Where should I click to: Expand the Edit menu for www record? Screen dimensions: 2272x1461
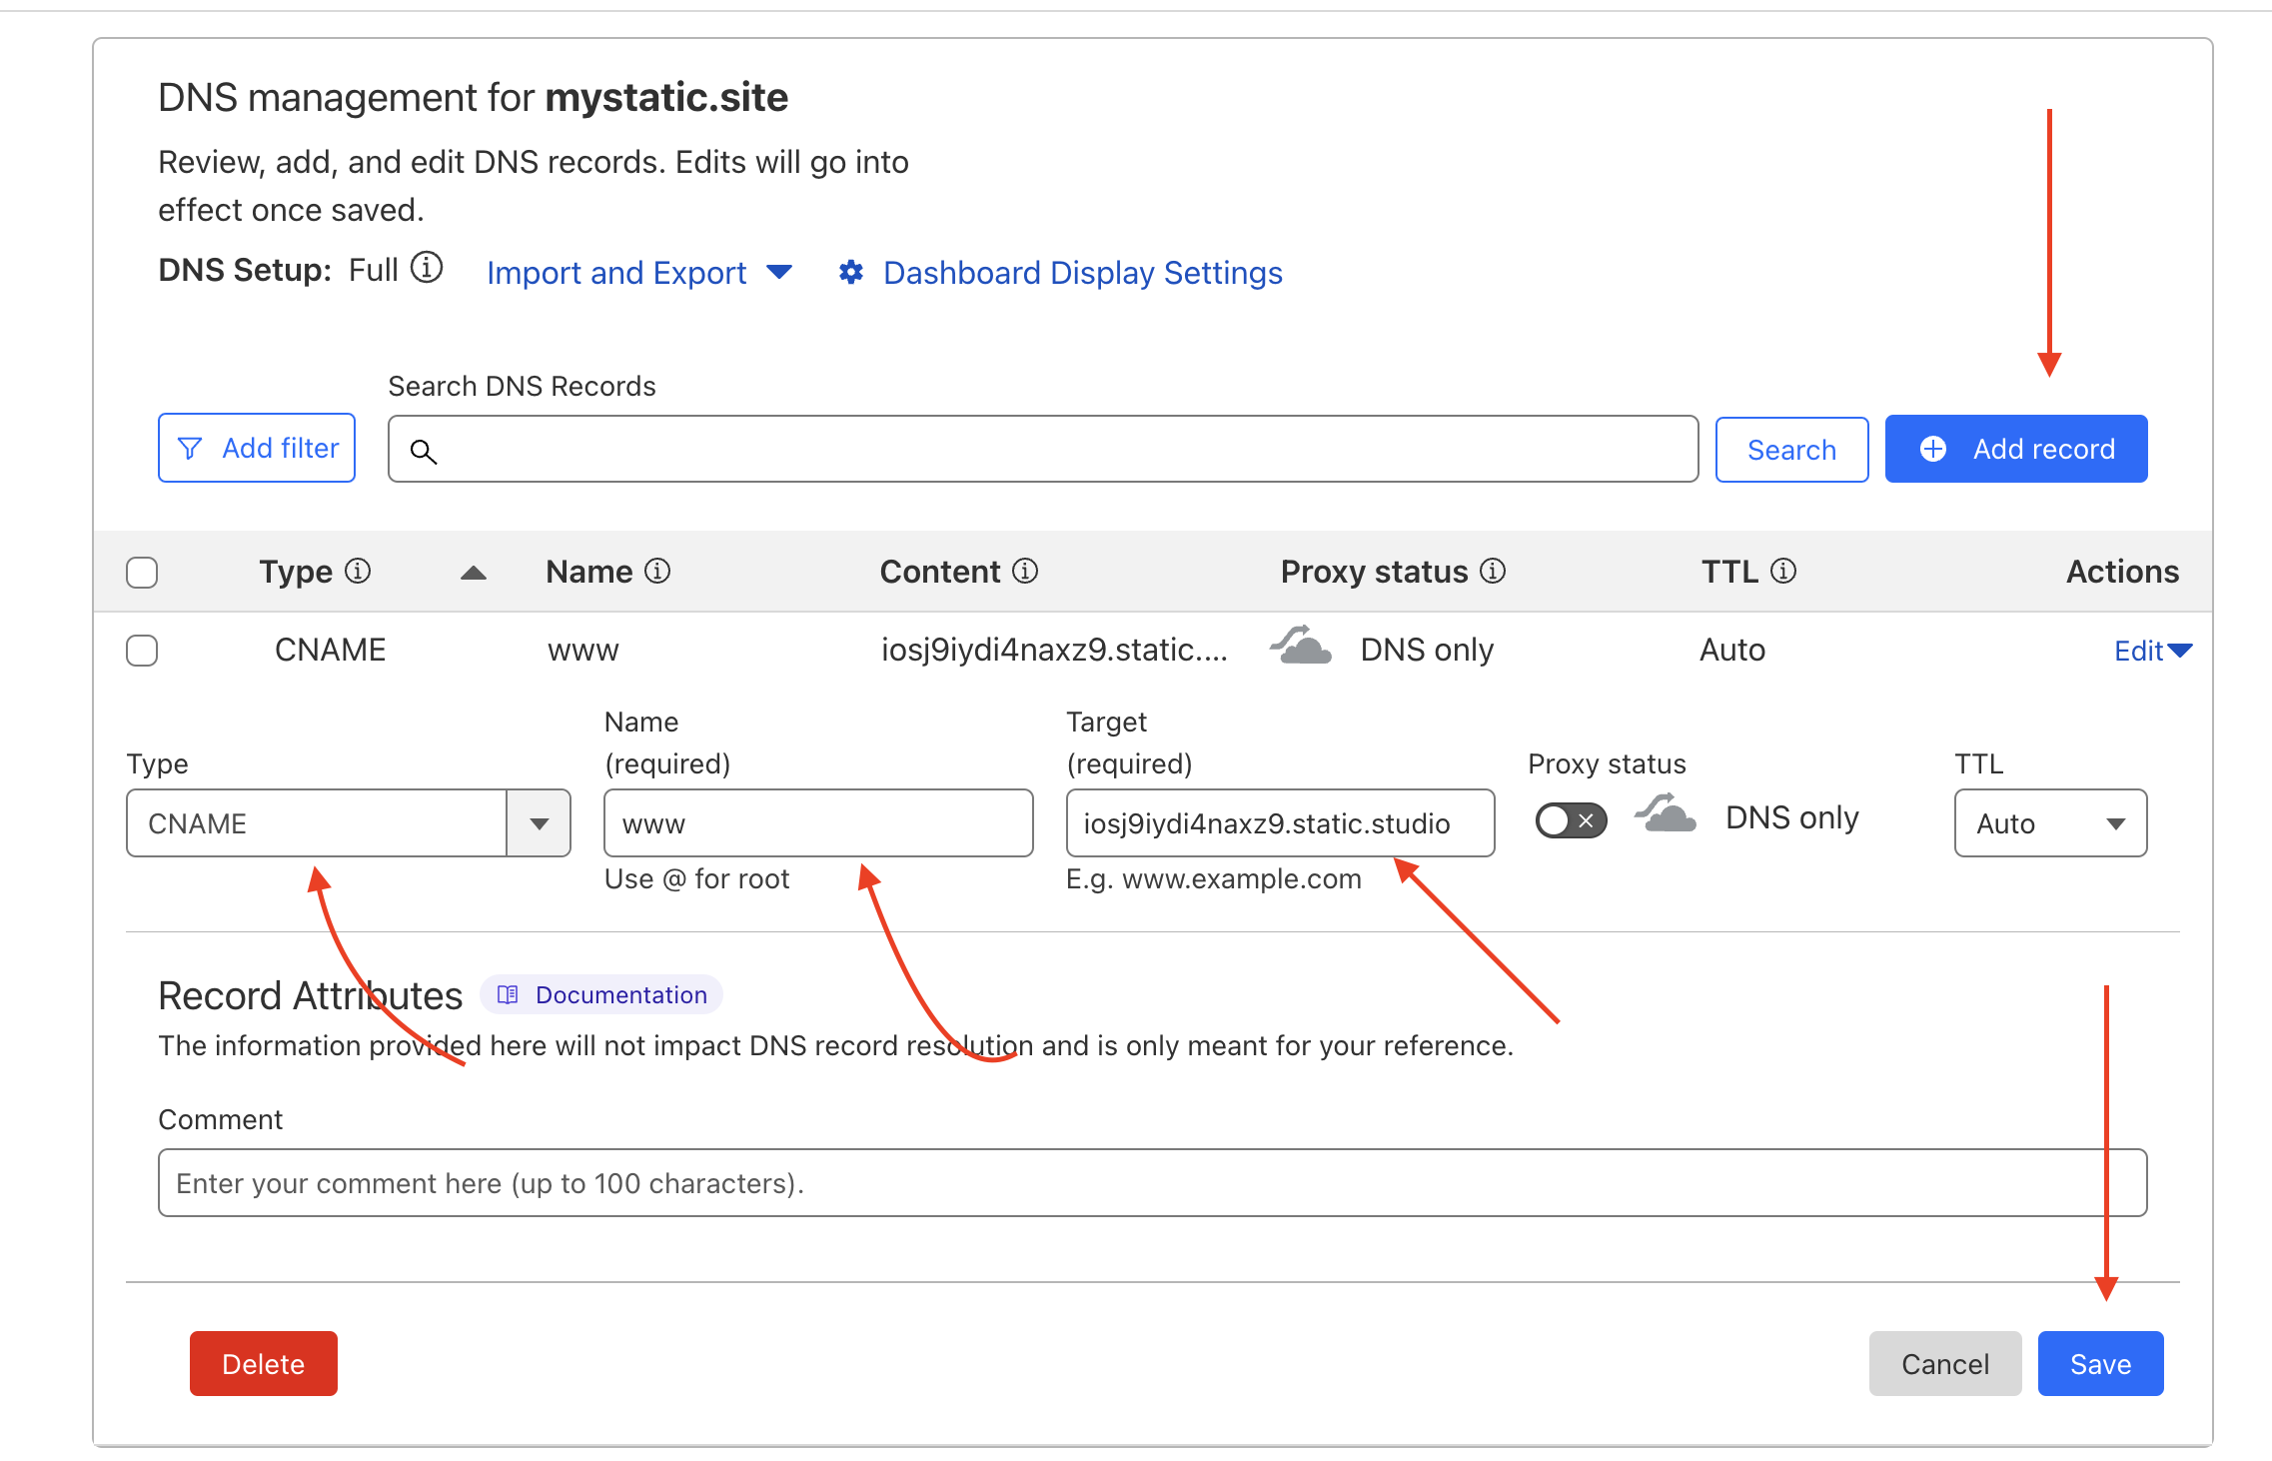pyautogui.click(x=2153, y=651)
